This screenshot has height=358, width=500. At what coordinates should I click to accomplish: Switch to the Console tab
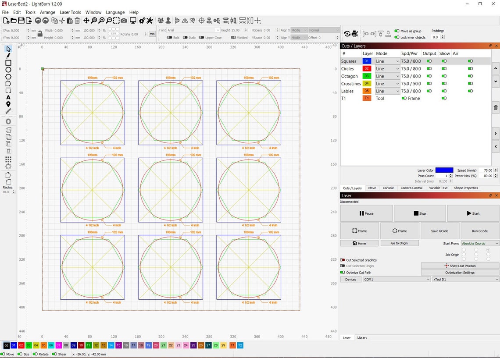[x=388, y=188]
